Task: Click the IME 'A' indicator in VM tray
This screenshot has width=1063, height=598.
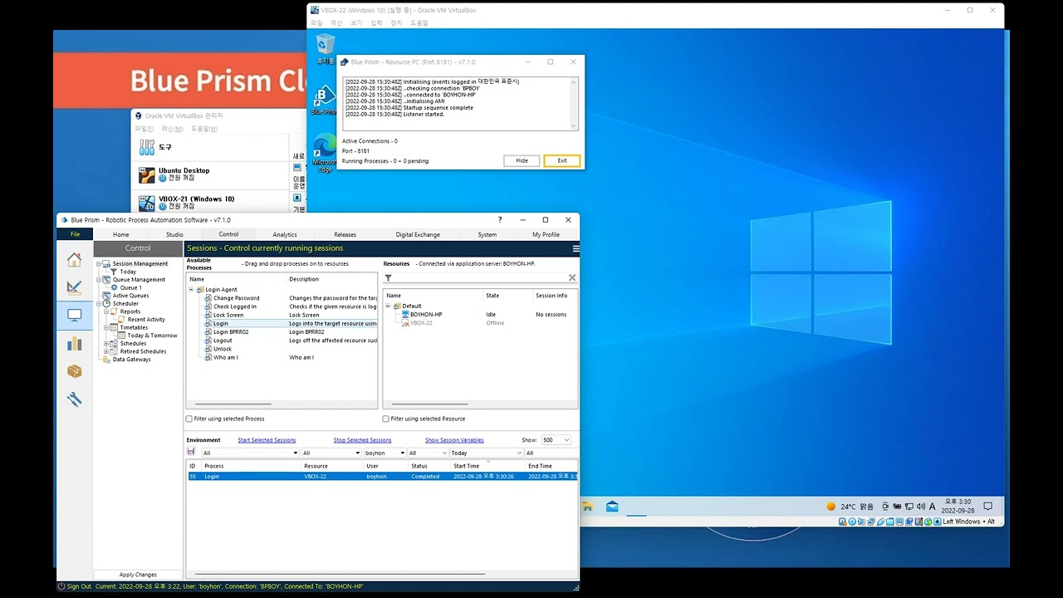Action: point(933,507)
